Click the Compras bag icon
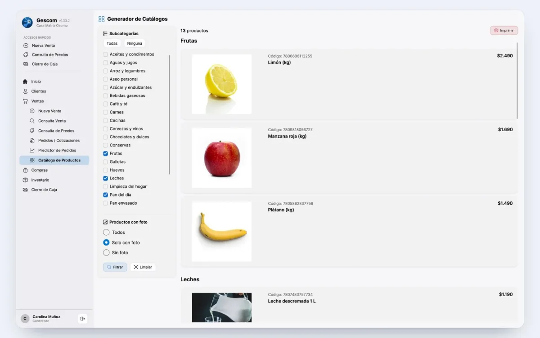The width and height of the screenshot is (540, 338). (25, 170)
